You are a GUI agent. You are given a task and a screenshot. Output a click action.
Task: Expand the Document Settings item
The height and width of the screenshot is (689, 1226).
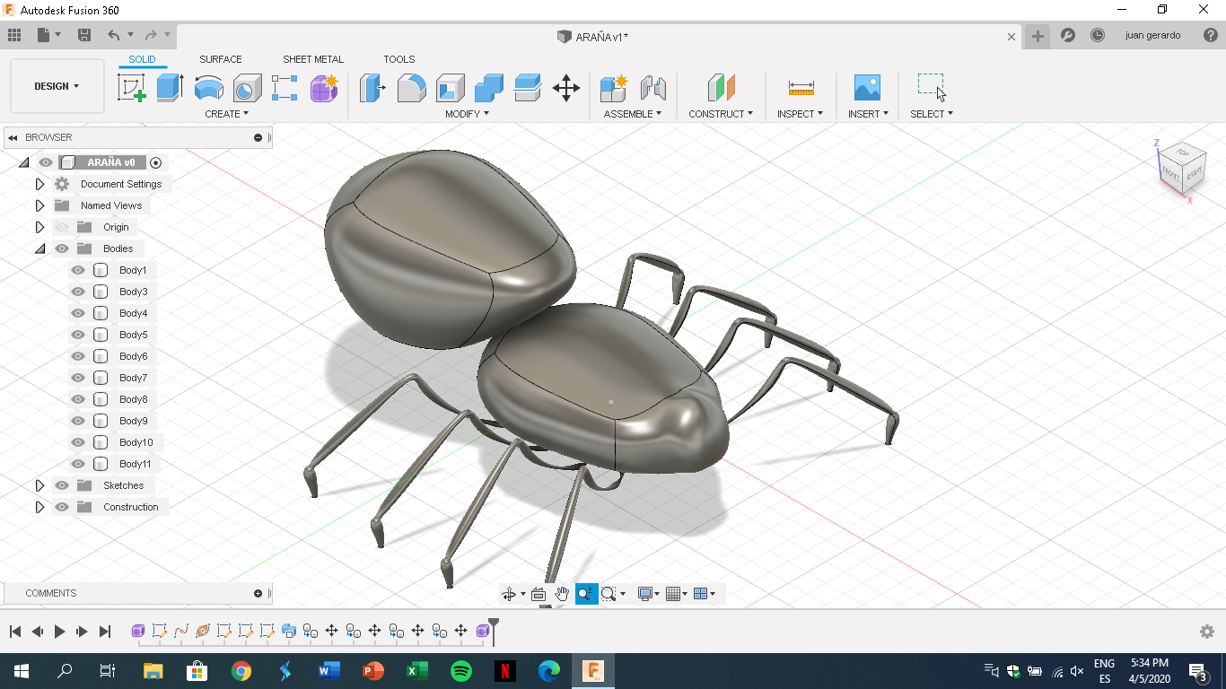pyautogui.click(x=39, y=183)
